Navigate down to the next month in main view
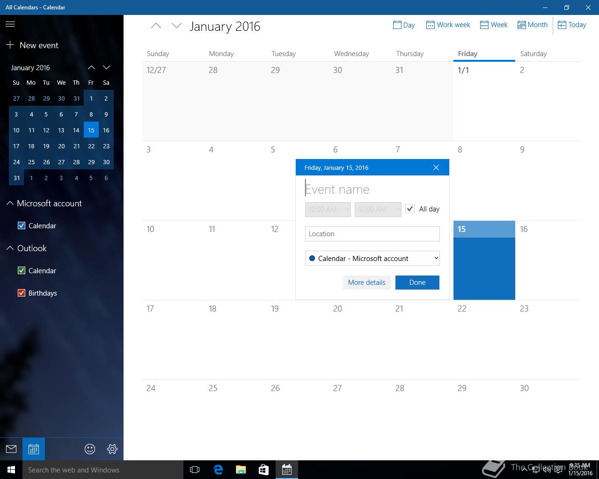 pos(176,26)
